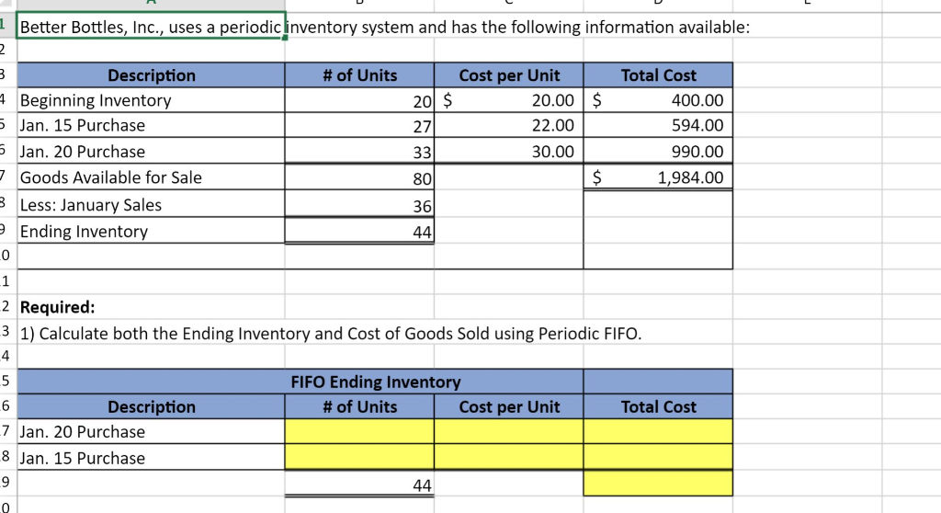Select 'Jan. 20 Purchase' in top table
The width and height of the screenshot is (941, 513).
[151, 152]
